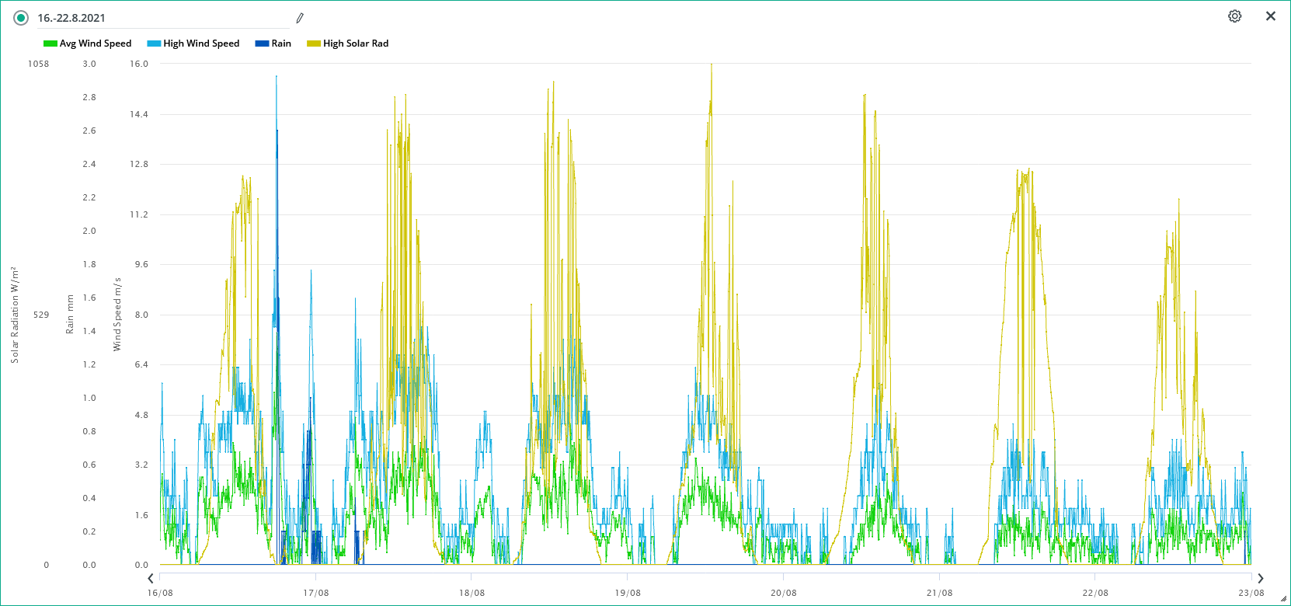Click the 2.8 rain axis value
Viewport: 1291px width, 606px height.
(89, 97)
